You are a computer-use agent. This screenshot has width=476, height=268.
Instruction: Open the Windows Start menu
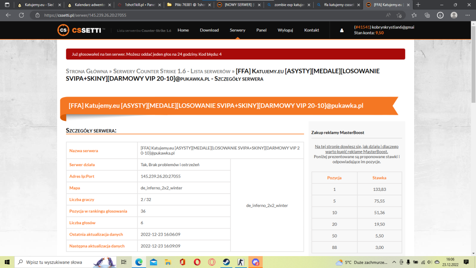pyautogui.click(x=7, y=262)
